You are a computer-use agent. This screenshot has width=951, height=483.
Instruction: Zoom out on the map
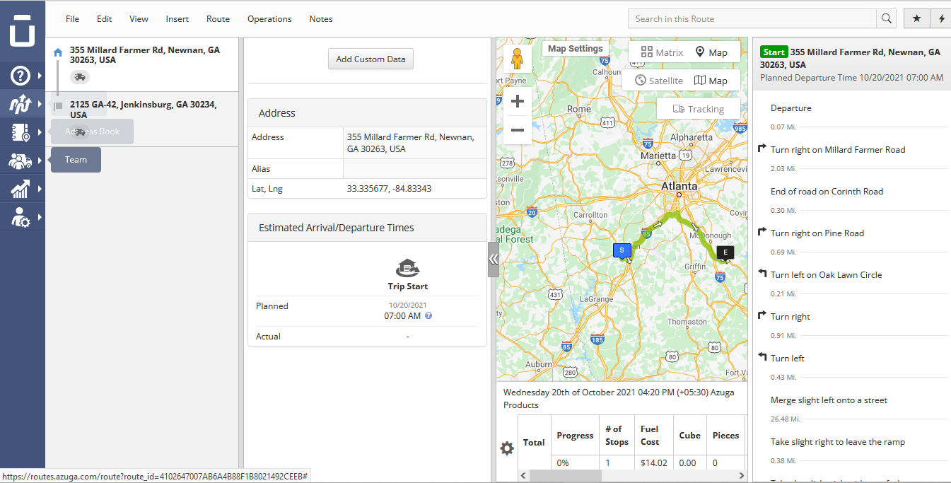(x=517, y=130)
